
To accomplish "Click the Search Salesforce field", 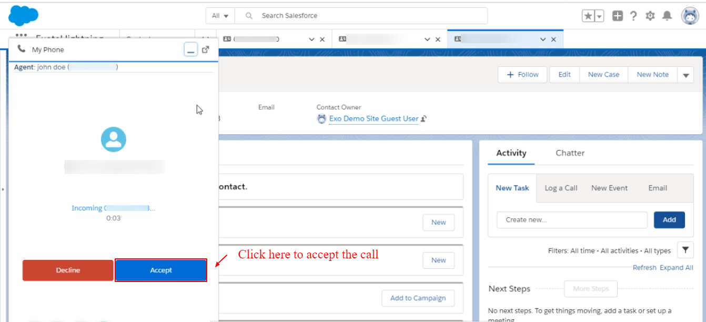I will pyautogui.click(x=368, y=16).
